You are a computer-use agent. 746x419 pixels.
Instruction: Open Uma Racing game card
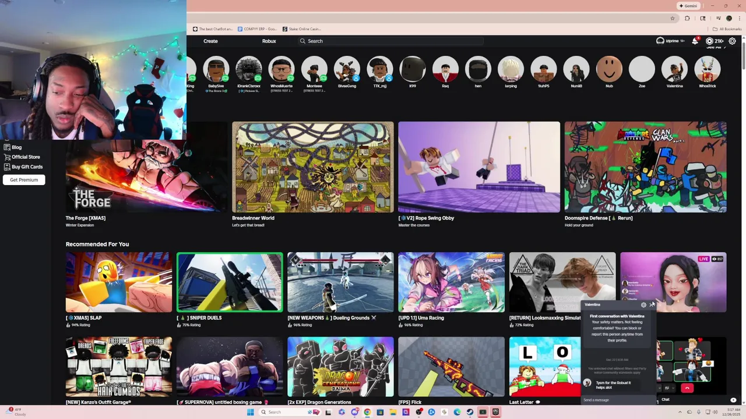coord(451,282)
